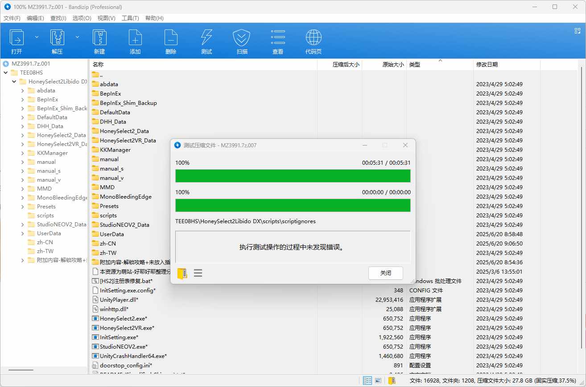Sort by 修改日期 column header
Image resolution: width=586 pixels, height=387 pixels.
coord(507,64)
